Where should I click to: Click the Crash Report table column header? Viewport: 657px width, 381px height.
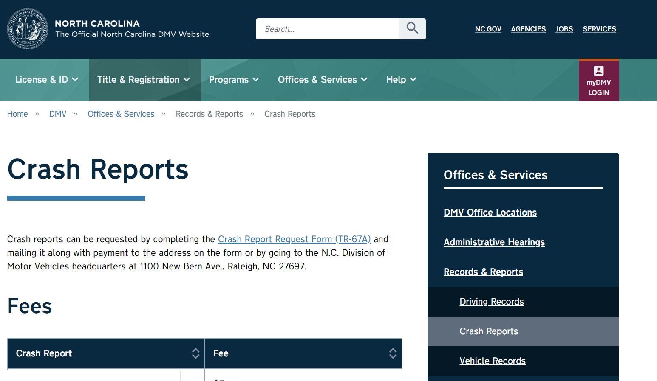(x=106, y=353)
